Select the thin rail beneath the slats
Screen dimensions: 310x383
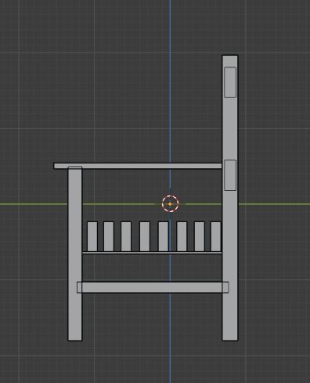pyautogui.click(x=152, y=253)
